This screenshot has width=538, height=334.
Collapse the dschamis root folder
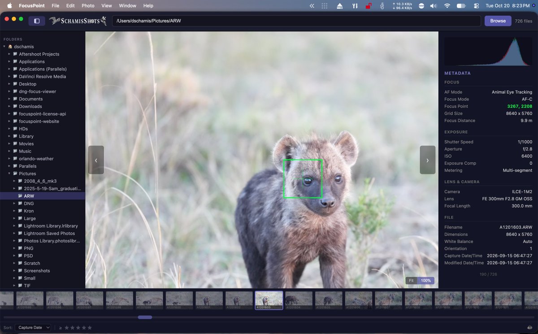(4, 47)
